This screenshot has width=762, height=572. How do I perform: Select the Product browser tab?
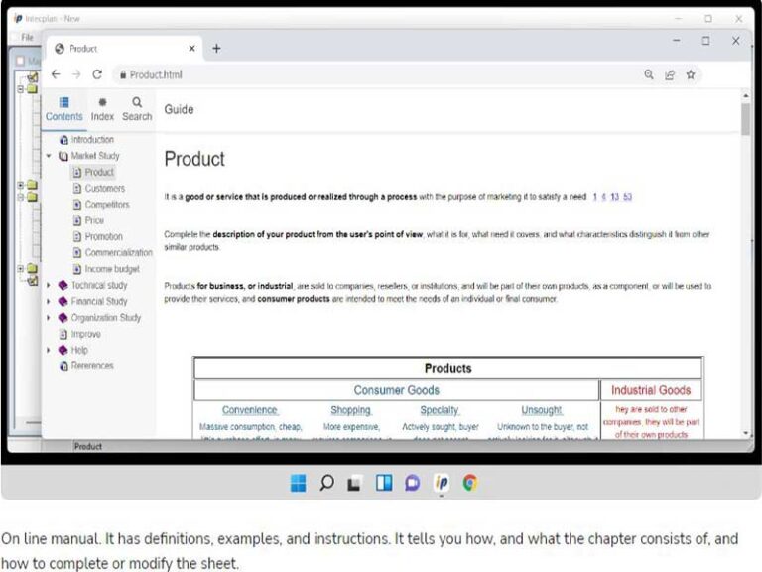coord(124,48)
